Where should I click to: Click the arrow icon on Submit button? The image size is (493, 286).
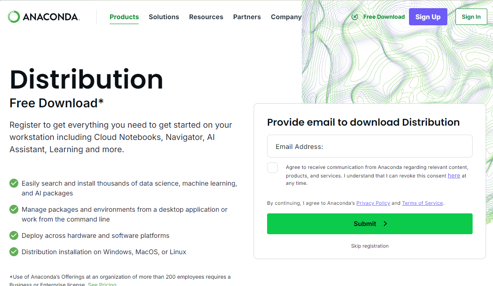(x=385, y=224)
